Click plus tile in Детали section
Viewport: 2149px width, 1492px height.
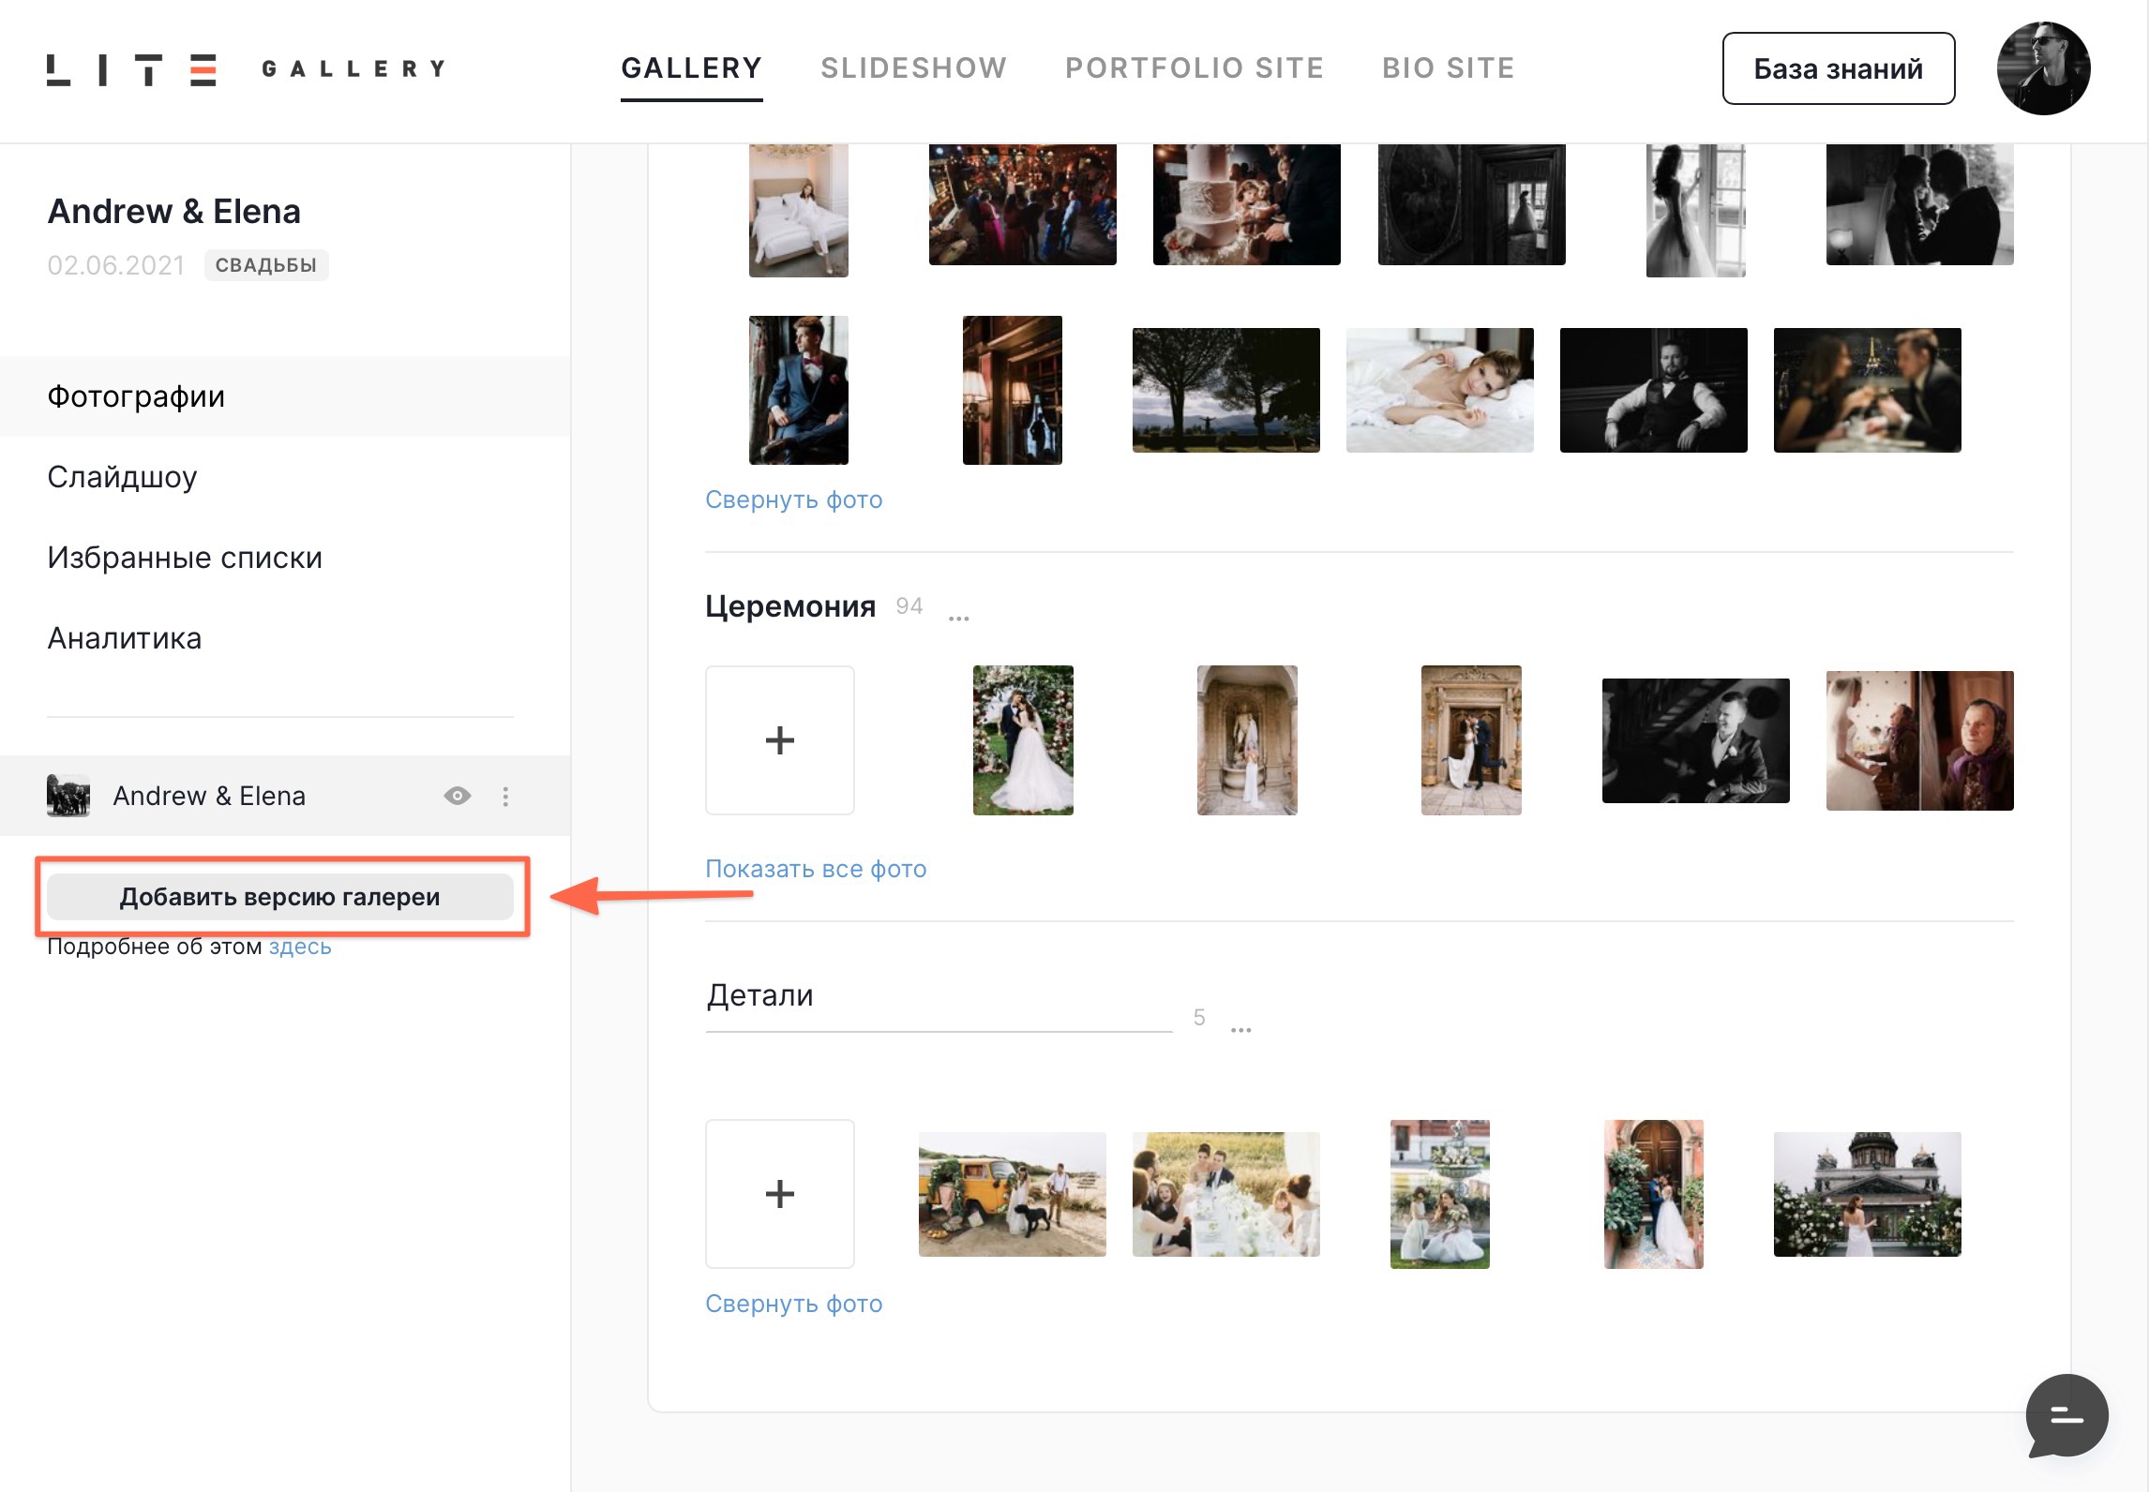point(779,1193)
